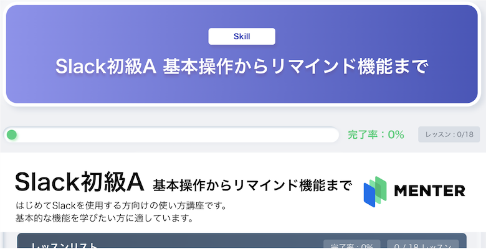Viewport: 486px width, 249px height.
Task: Click the white Skill badge
Action: [x=242, y=37]
